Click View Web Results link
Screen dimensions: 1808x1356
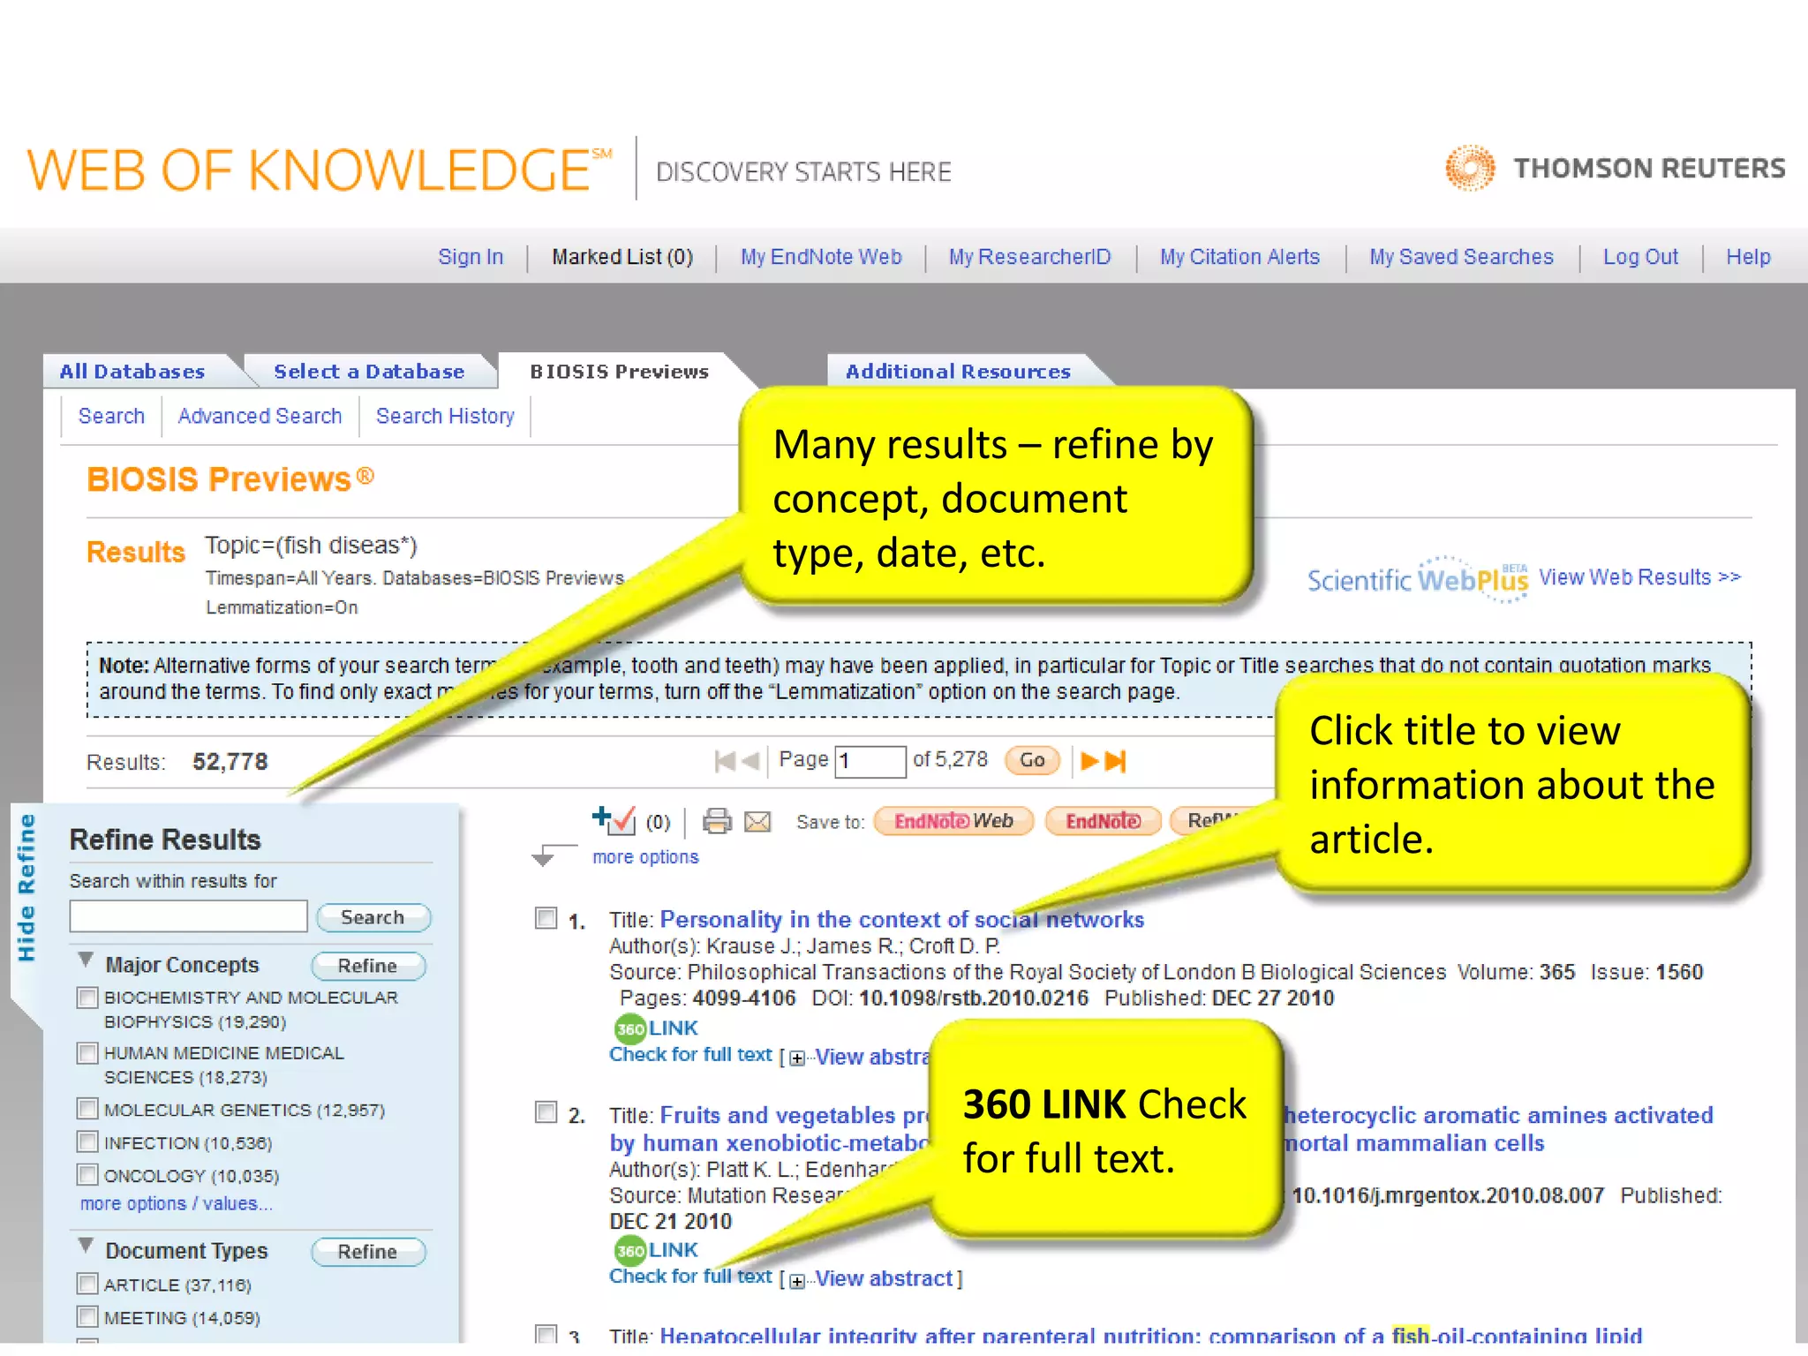pos(1639,577)
